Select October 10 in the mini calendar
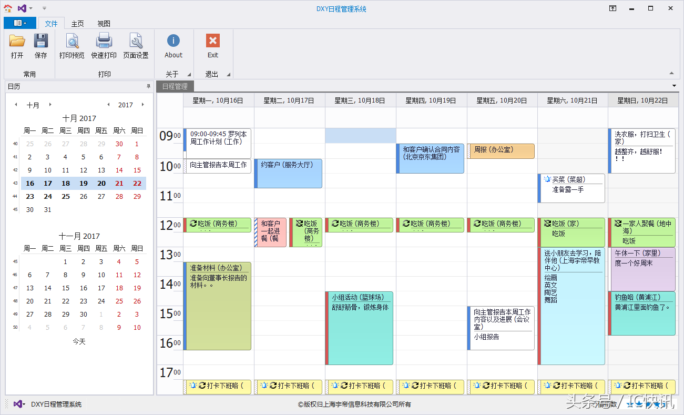The height and width of the screenshot is (415, 684). (x=48, y=170)
